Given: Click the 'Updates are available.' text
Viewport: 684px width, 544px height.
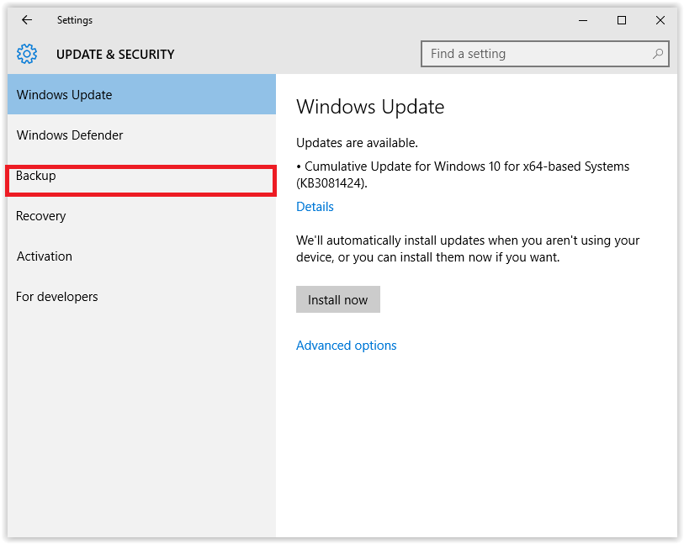Looking at the screenshot, I should click(358, 143).
